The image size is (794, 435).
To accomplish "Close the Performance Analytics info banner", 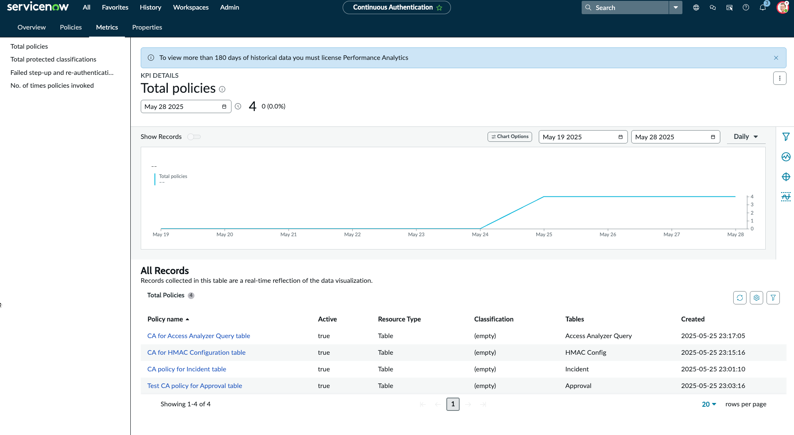I will tap(776, 58).
